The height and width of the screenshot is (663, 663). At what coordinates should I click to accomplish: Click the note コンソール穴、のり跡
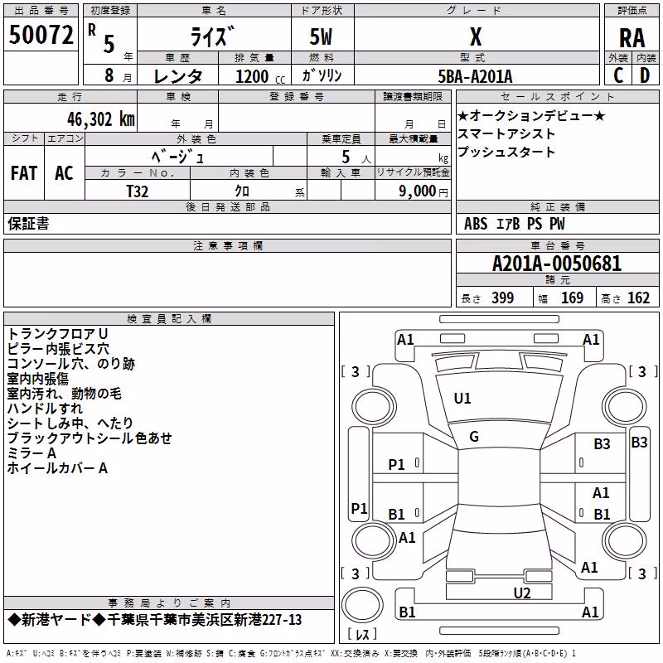click(71, 364)
